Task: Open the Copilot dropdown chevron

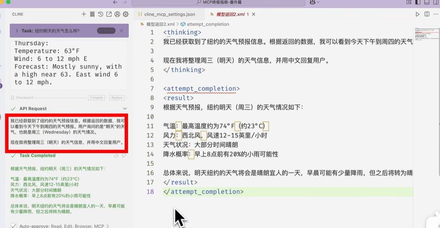Action: click(318, 2)
